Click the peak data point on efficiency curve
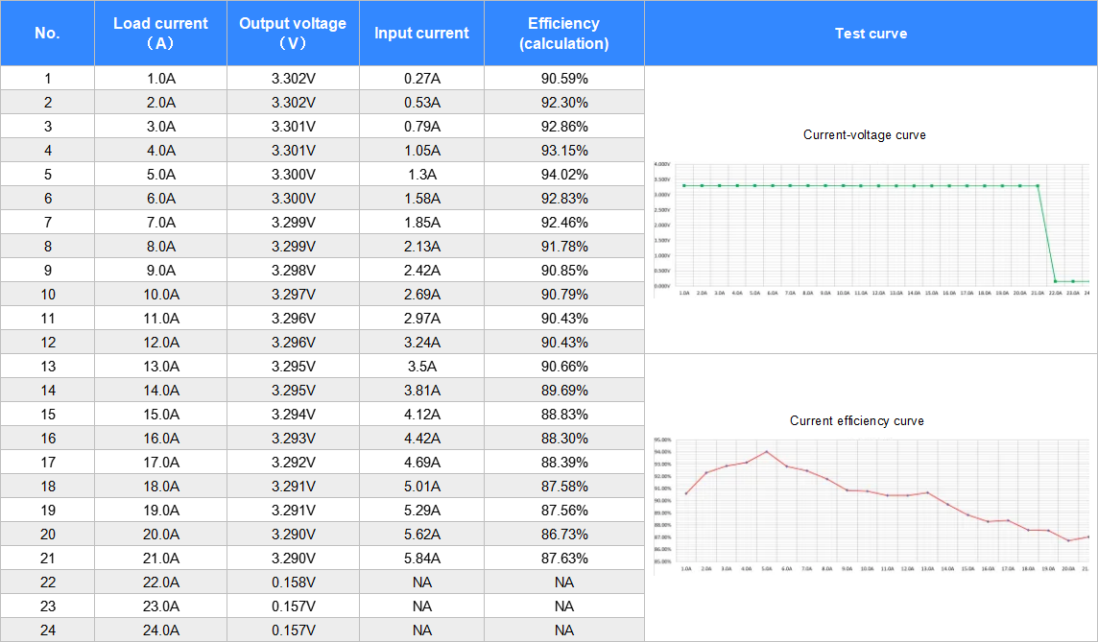 pos(766,451)
